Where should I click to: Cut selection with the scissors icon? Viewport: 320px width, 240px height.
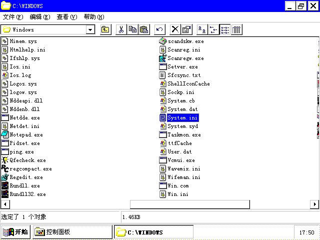(x=121, y=29)
